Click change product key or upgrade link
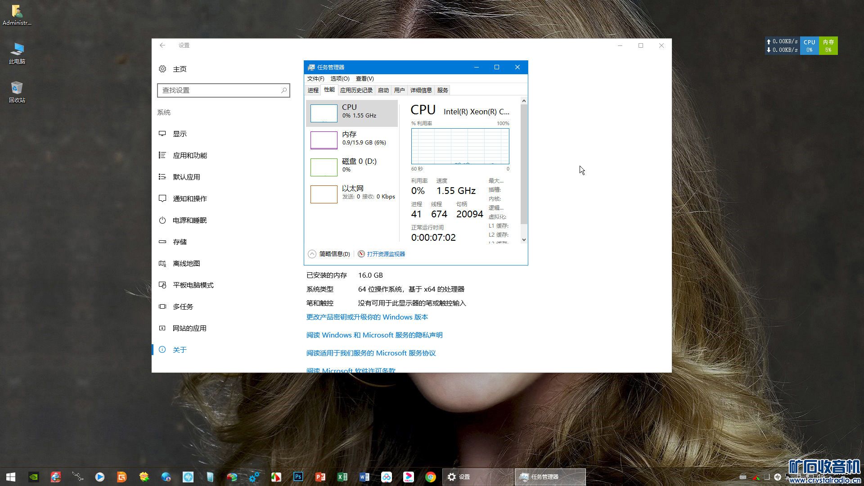This screenshot has width=864, height=486. 367,317
